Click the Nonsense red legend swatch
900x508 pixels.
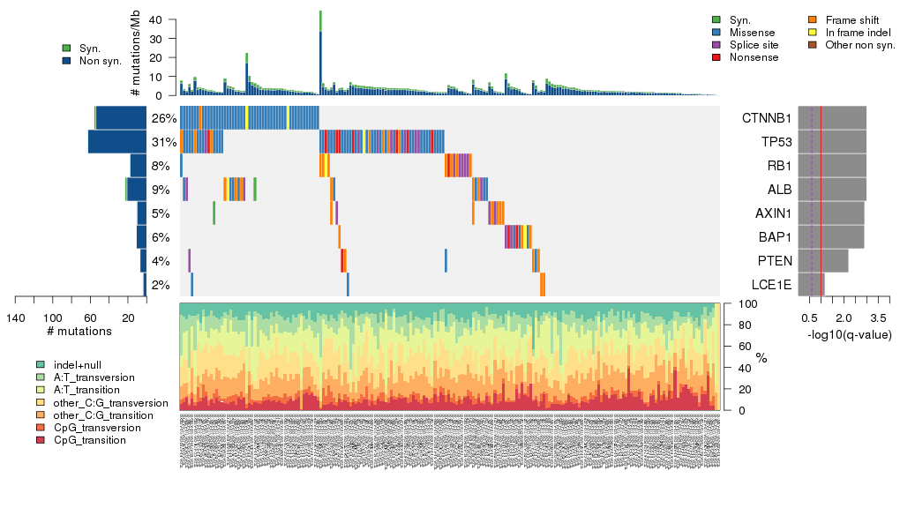716,57
